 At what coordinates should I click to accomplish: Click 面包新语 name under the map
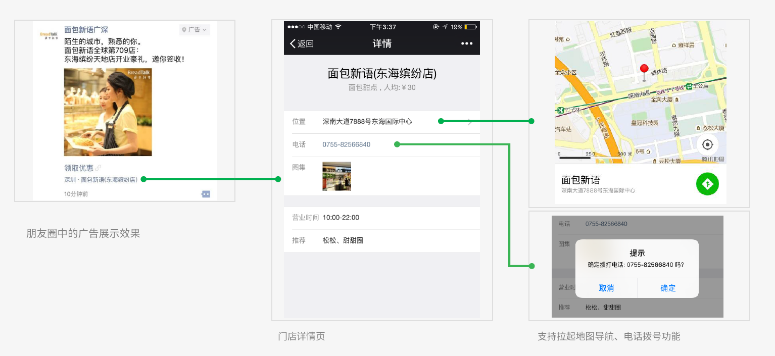pyautogui.click(x=581, y=180)
